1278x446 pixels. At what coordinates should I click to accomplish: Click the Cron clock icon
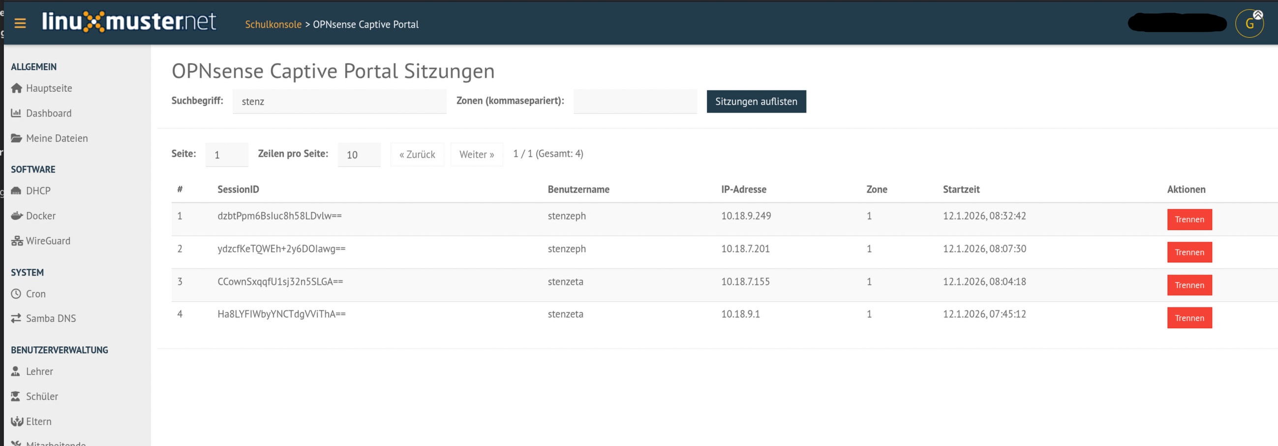[16, 294]
